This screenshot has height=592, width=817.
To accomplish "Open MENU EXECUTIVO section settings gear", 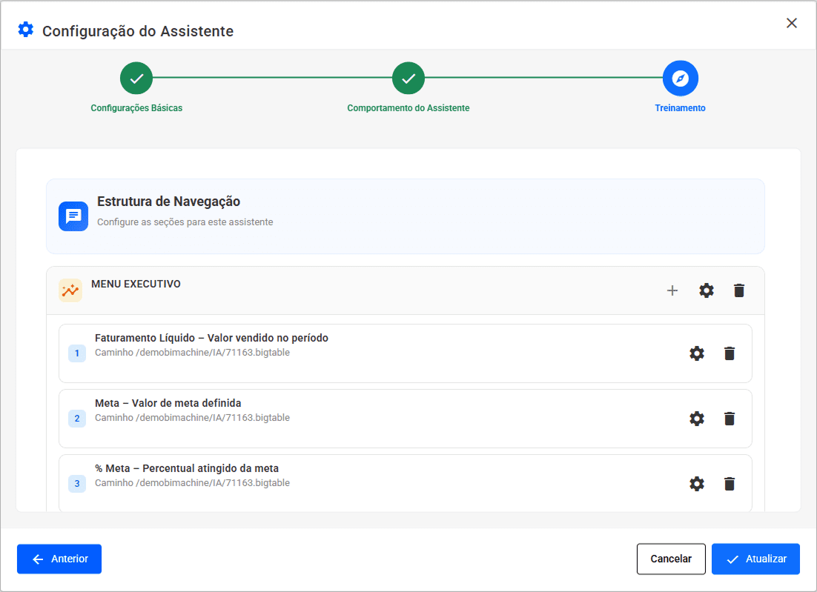I will click(x=707, y=290).
